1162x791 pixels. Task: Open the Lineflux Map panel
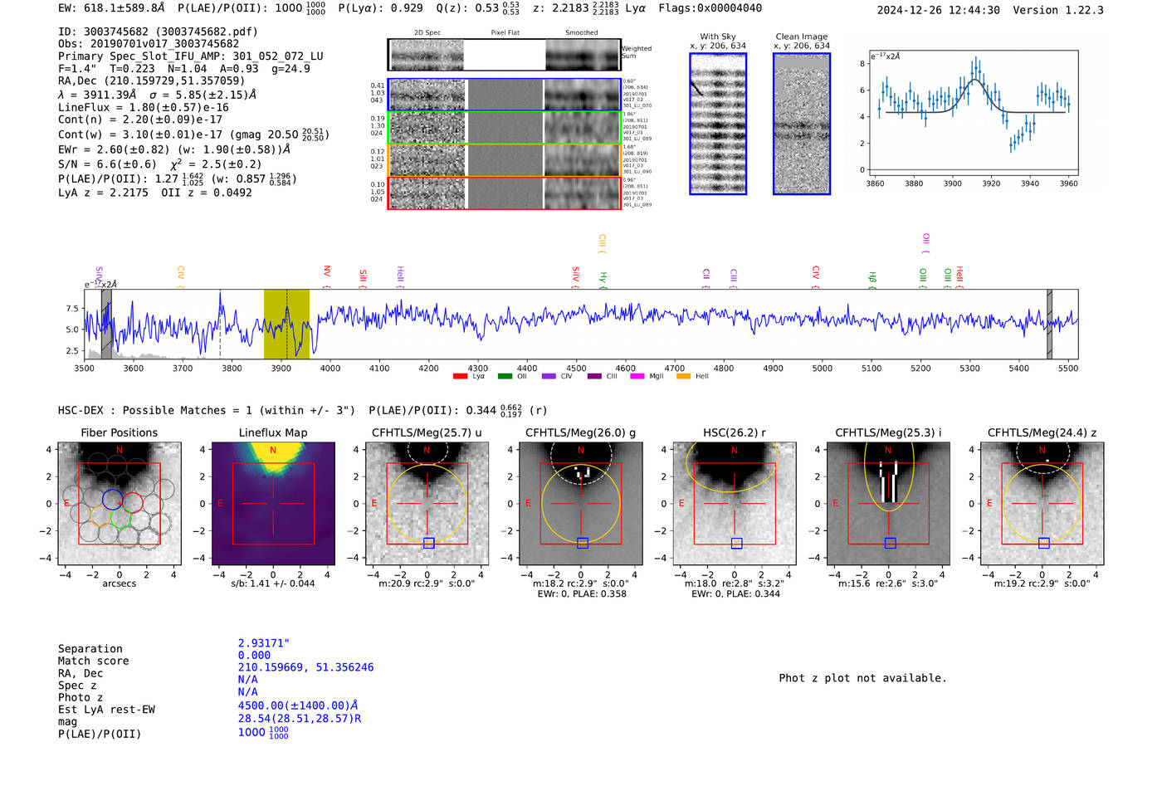(x=273, y=504)
